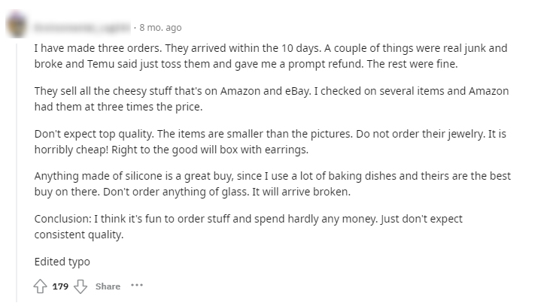The width and height of the screenshot is (550, 306).
Task: Upvote the comment about Temu orders
Action: [41, 286]
